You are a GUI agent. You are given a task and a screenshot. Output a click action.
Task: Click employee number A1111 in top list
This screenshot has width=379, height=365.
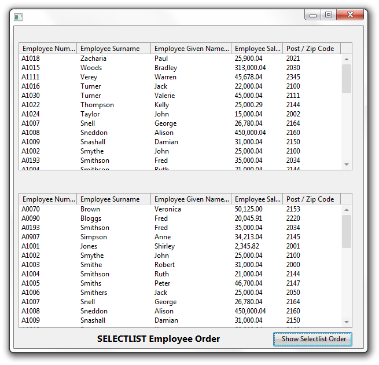31,77
